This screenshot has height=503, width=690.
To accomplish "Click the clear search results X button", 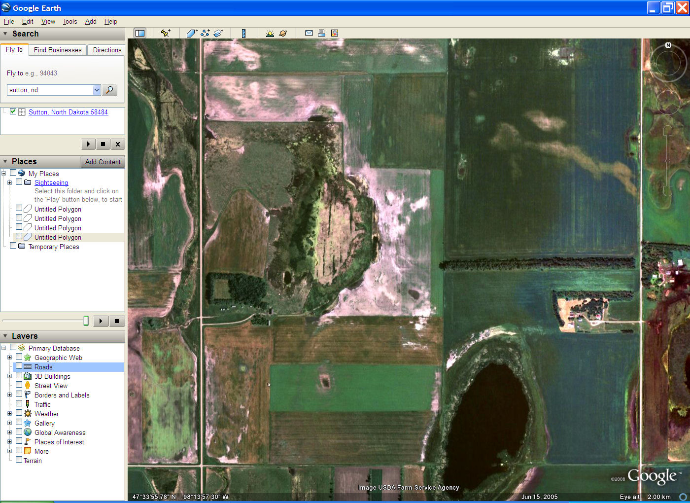I will [x=117, y=144].
